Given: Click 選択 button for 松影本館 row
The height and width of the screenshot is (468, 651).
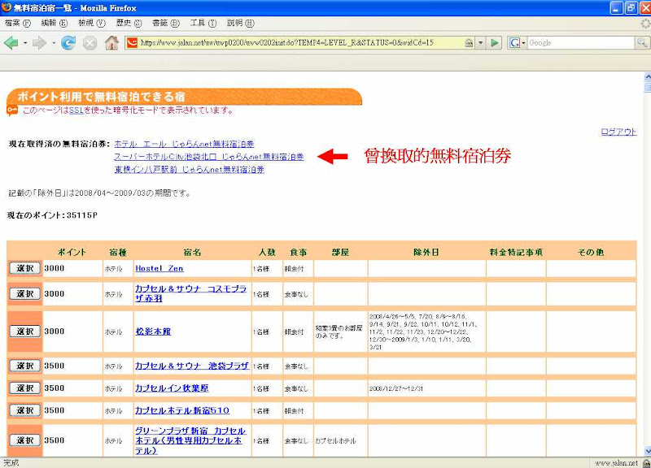Looking at the screenshot, I should tap(25, 331).
